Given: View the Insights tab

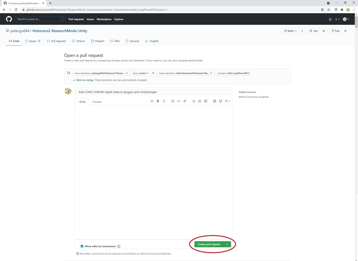Looking at the screenshot, I should [x=152, y=41].
